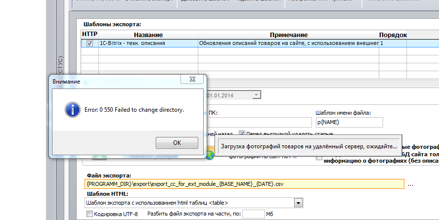Click the Шаблон имени файла field p{NAME}
The height and width of the screenshot is (220, 439).
349,122
